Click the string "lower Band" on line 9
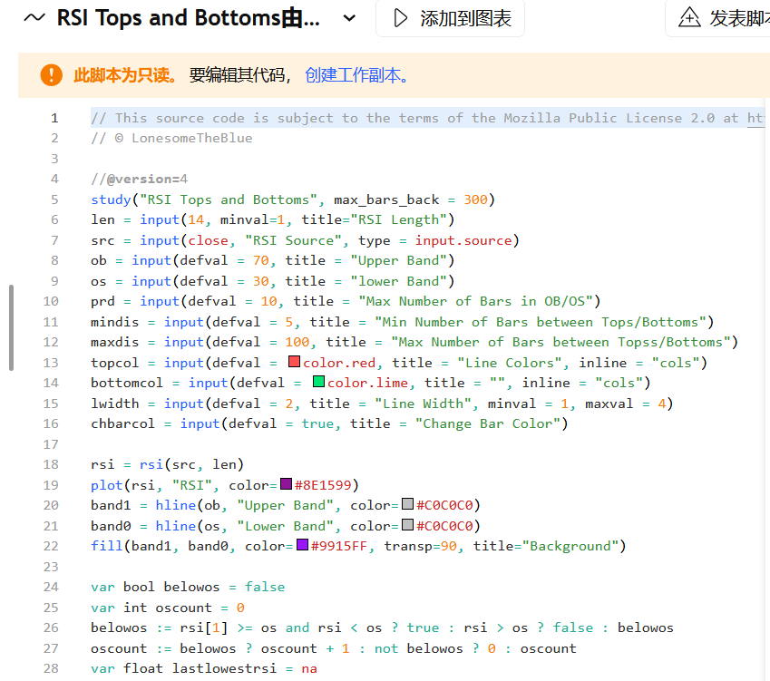The height and width of the screenshot is (681, 770). tap(399, 281)
